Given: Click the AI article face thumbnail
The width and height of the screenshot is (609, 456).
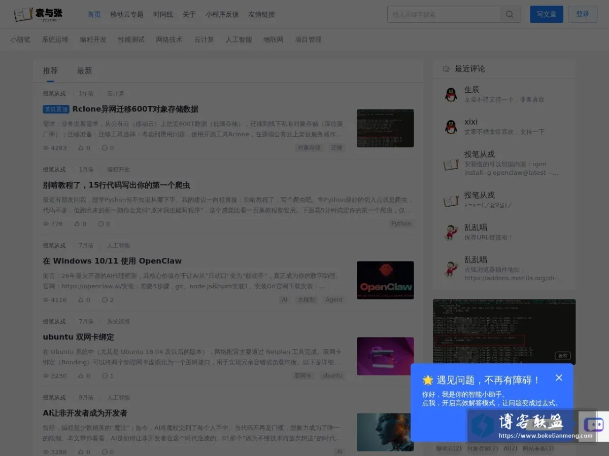Looking at the screenshot, I should (x=385, y=432).
